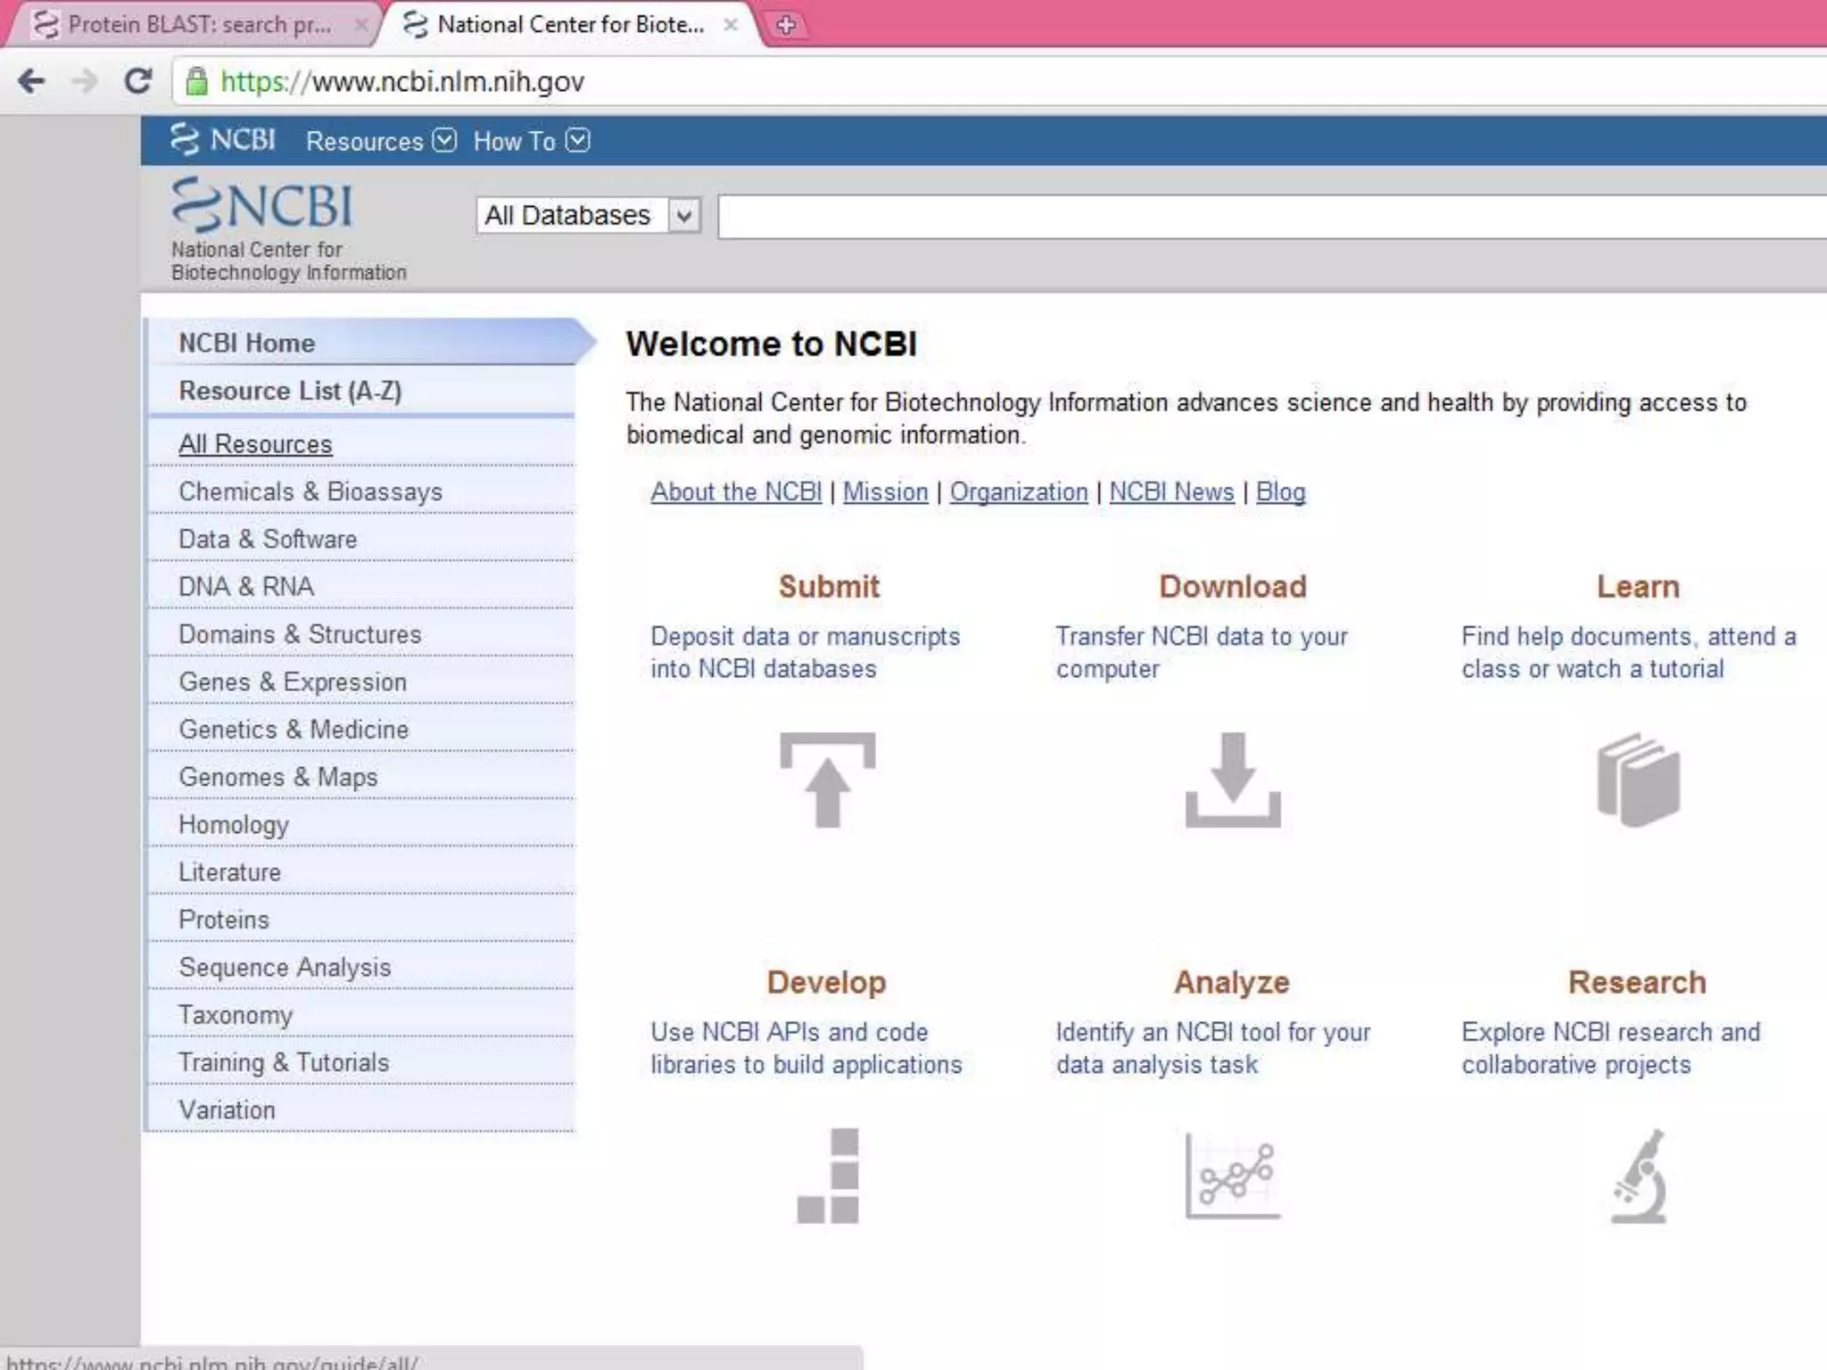Click the Submit upload arrow icon
Screen dimensions: 1827x1370
pos(828,780)
